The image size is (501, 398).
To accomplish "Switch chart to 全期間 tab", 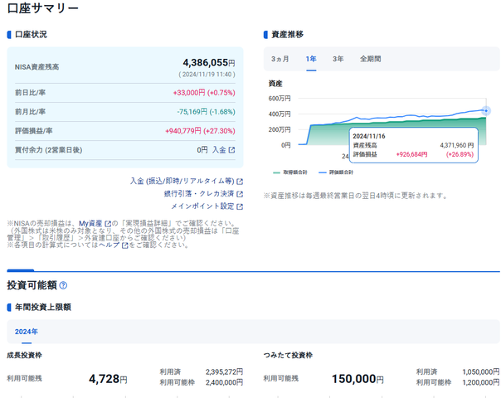I will [370, 59].
